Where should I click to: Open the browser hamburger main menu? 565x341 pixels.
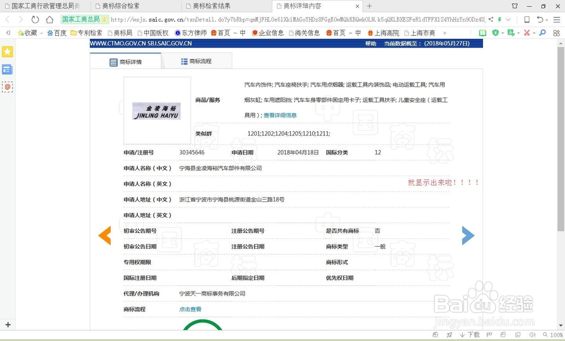point(557,19)
